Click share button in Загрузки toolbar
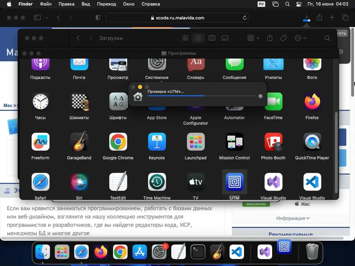The height and width of the screenshot is (266, 355). [270, 38]
